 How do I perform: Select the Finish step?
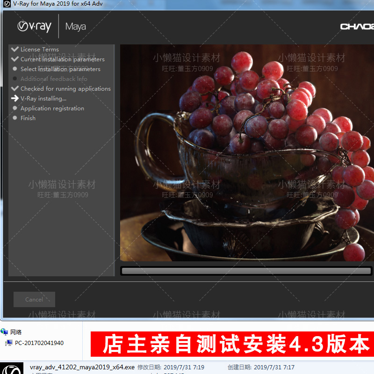tap(28, 118)
